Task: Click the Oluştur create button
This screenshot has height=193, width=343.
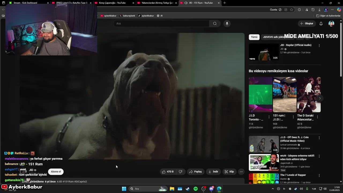Action: coord(307,24)
